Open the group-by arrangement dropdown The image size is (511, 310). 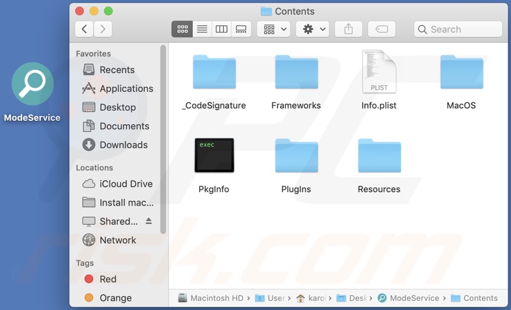point(274,29)
